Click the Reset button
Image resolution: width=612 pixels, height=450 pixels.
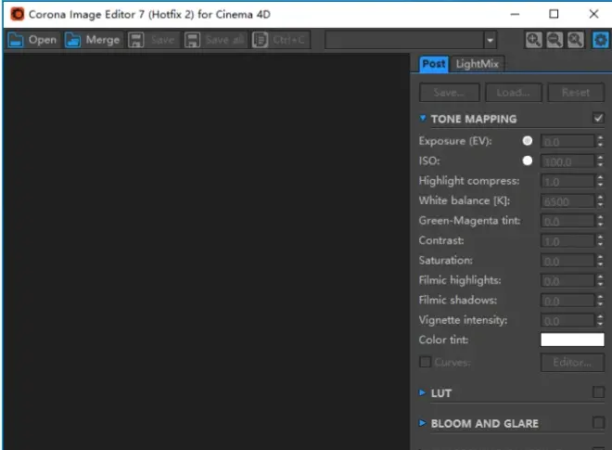[x=576, y=93]
